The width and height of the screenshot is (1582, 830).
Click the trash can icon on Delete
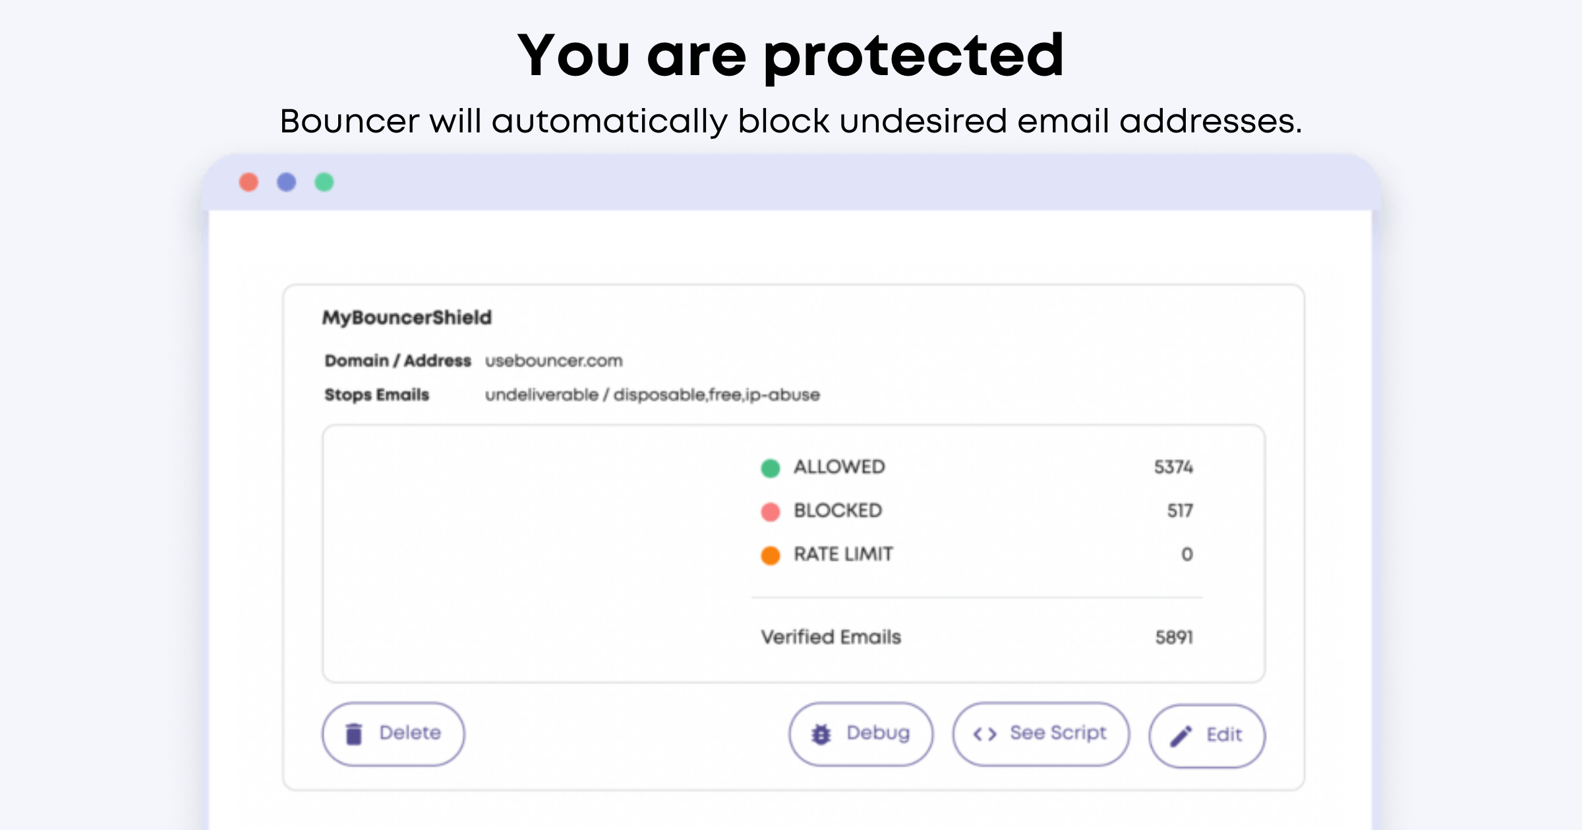(354, 734)
